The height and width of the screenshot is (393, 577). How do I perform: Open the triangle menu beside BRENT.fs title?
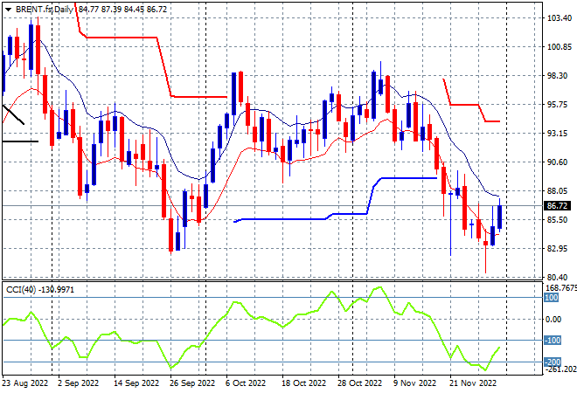(x=8, y=10)
